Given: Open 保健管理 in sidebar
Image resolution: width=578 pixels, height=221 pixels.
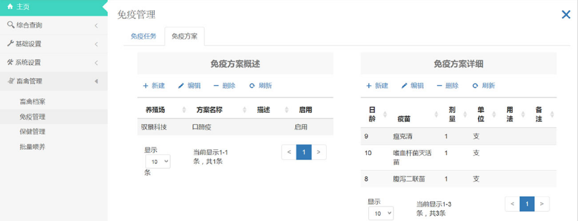Looking at the screenshot, I should (x=32, y=132).
